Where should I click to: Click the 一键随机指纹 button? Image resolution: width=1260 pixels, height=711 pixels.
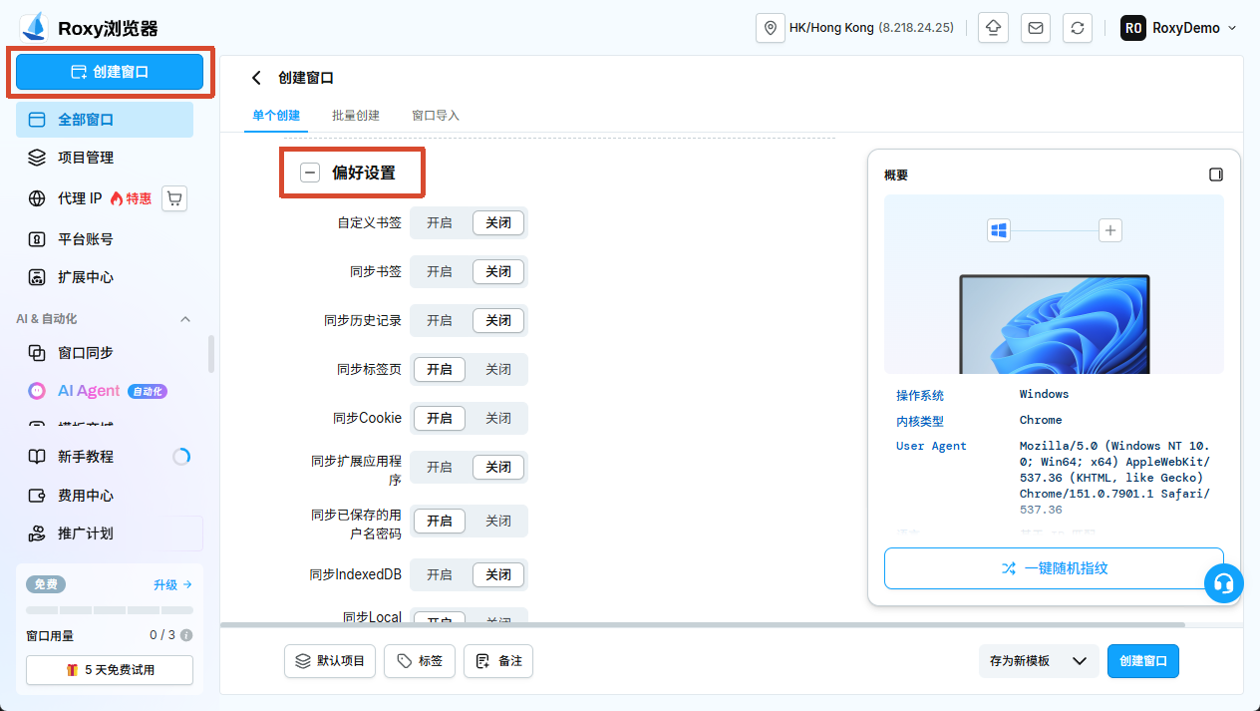pos(1054,568)
